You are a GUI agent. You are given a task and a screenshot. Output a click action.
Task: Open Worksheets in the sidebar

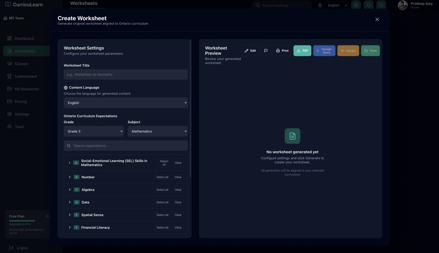(x=27, y=51)
